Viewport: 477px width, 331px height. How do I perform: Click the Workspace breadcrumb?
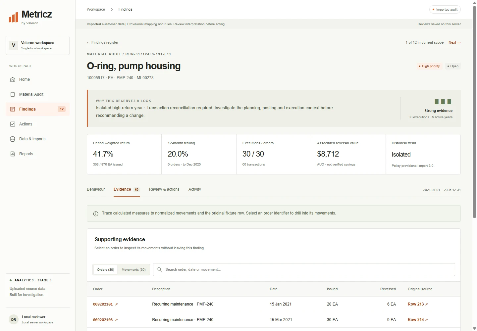click(x=96, y=9)
